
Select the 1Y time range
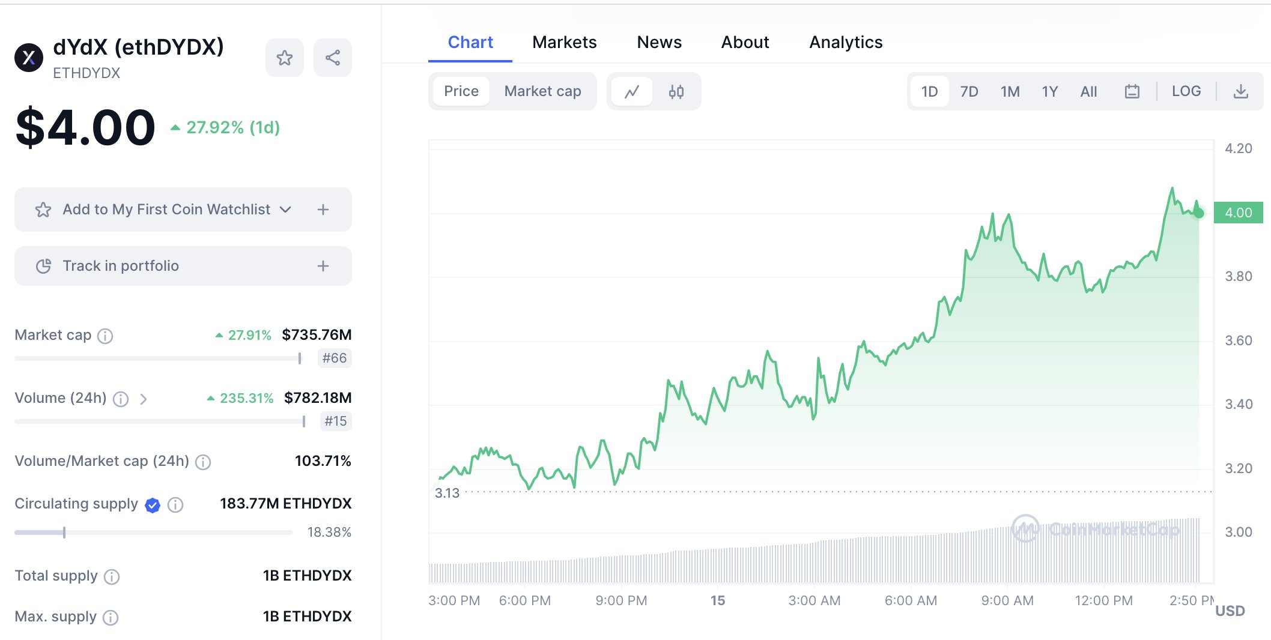1049,91
